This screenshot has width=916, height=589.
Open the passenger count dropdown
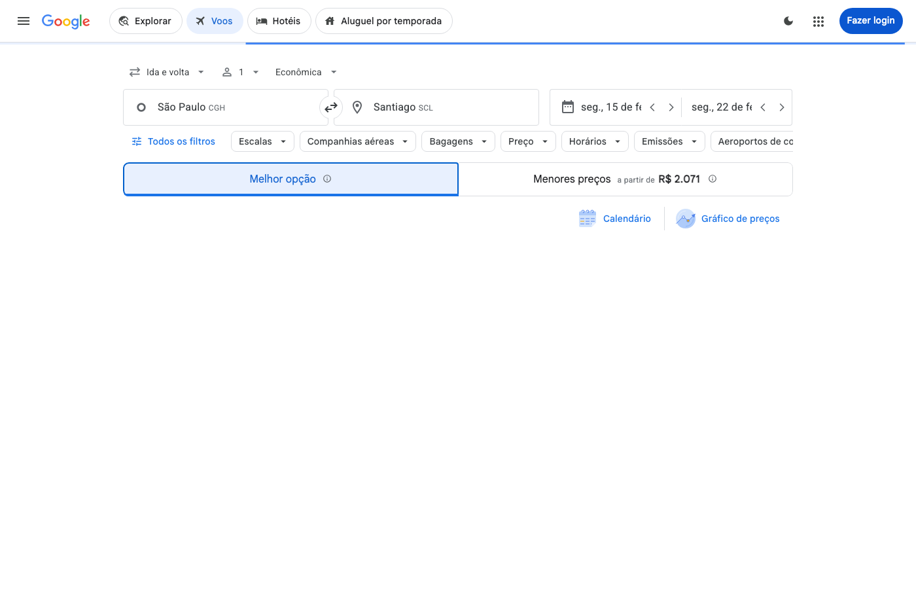[240, 72]
